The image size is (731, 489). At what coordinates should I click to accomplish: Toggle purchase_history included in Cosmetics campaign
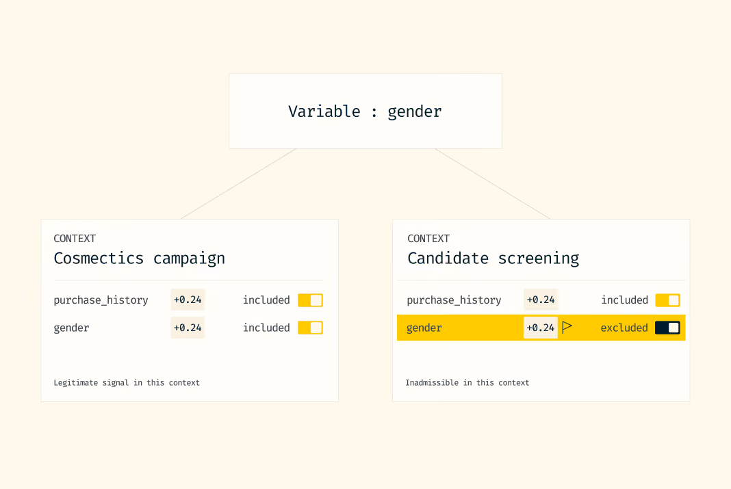coord(310,300)
